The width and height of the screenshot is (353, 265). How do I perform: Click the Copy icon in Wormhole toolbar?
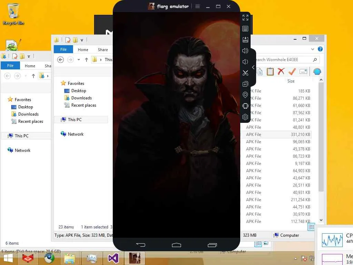[x=259, y=71]
